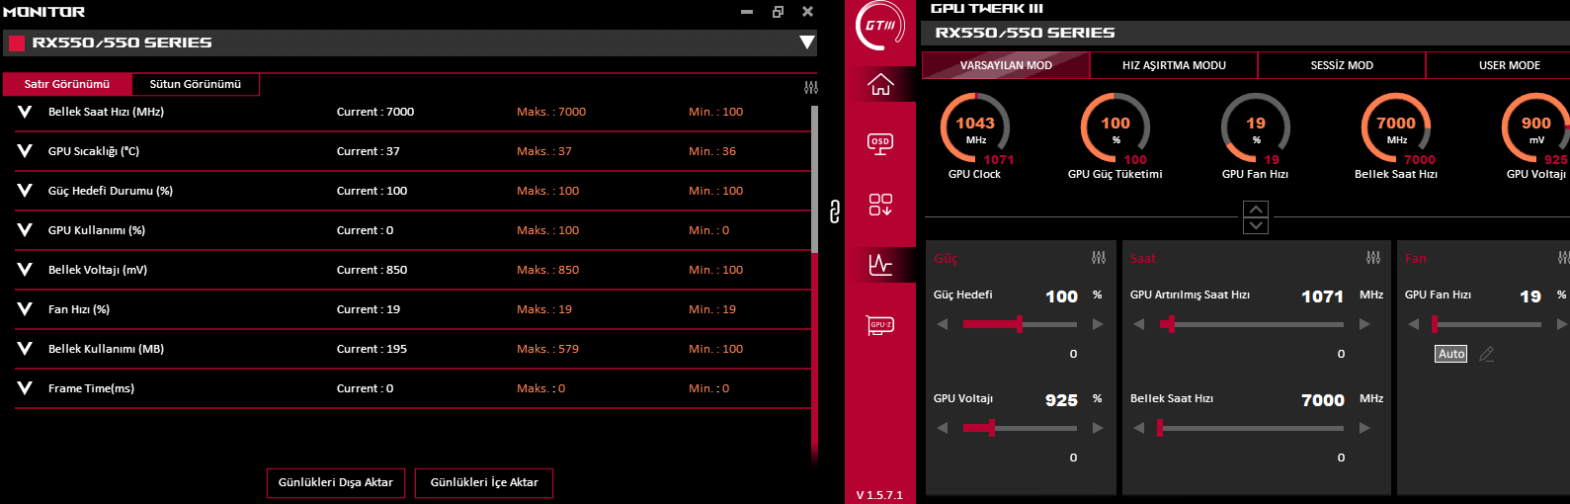Click the Güç Hedefi slider track
This screenshot has width=1570, height=504.
[1020, 324]
